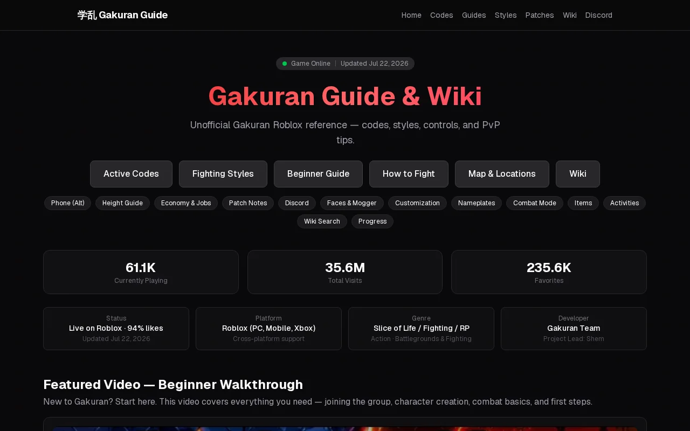
Task: Open the Faces & Mogger chip
Action: 352,203
